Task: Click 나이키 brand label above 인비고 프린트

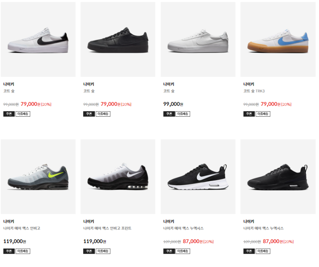Action: (x=89, y=221)
